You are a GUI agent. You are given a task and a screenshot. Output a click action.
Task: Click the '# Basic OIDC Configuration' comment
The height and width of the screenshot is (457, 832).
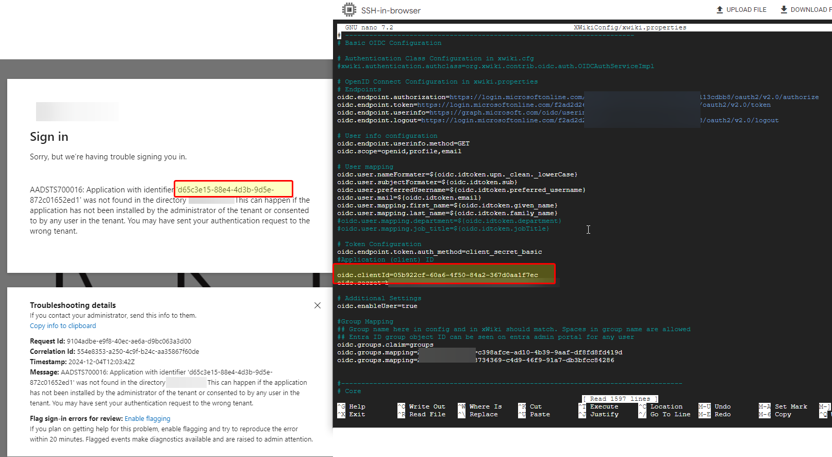(389, 43)
